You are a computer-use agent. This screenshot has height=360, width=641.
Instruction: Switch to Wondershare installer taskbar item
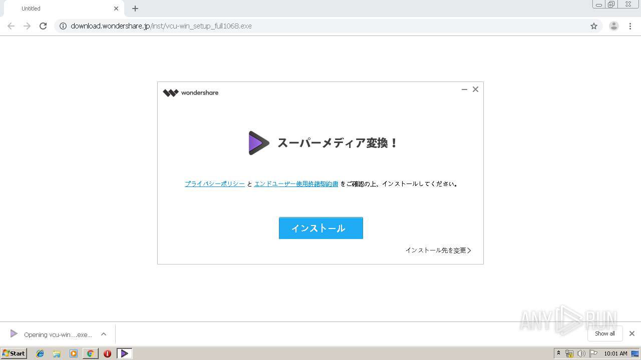pos(124,353)
